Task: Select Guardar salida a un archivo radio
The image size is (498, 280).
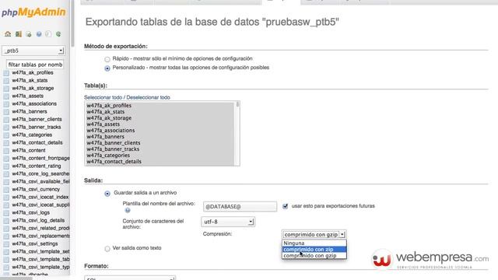Action: 107,194
